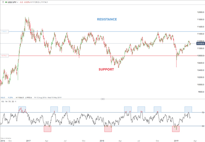Click the last blue overbought box at right
The width and height of the screenshot is (205, 142).
tap(188, 109)
